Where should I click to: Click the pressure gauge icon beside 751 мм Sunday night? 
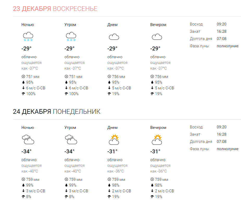tap(23, 77)
